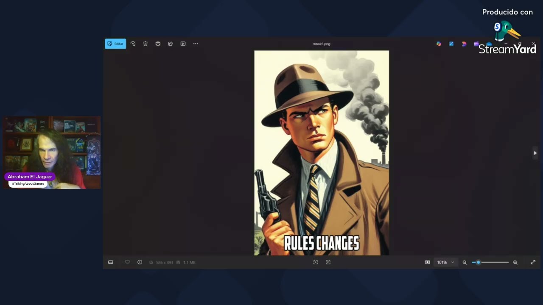Click the visual search scan icon
The width and height of the screenshot is (543, 305).
pyautogui.click(x=316, y=262)
